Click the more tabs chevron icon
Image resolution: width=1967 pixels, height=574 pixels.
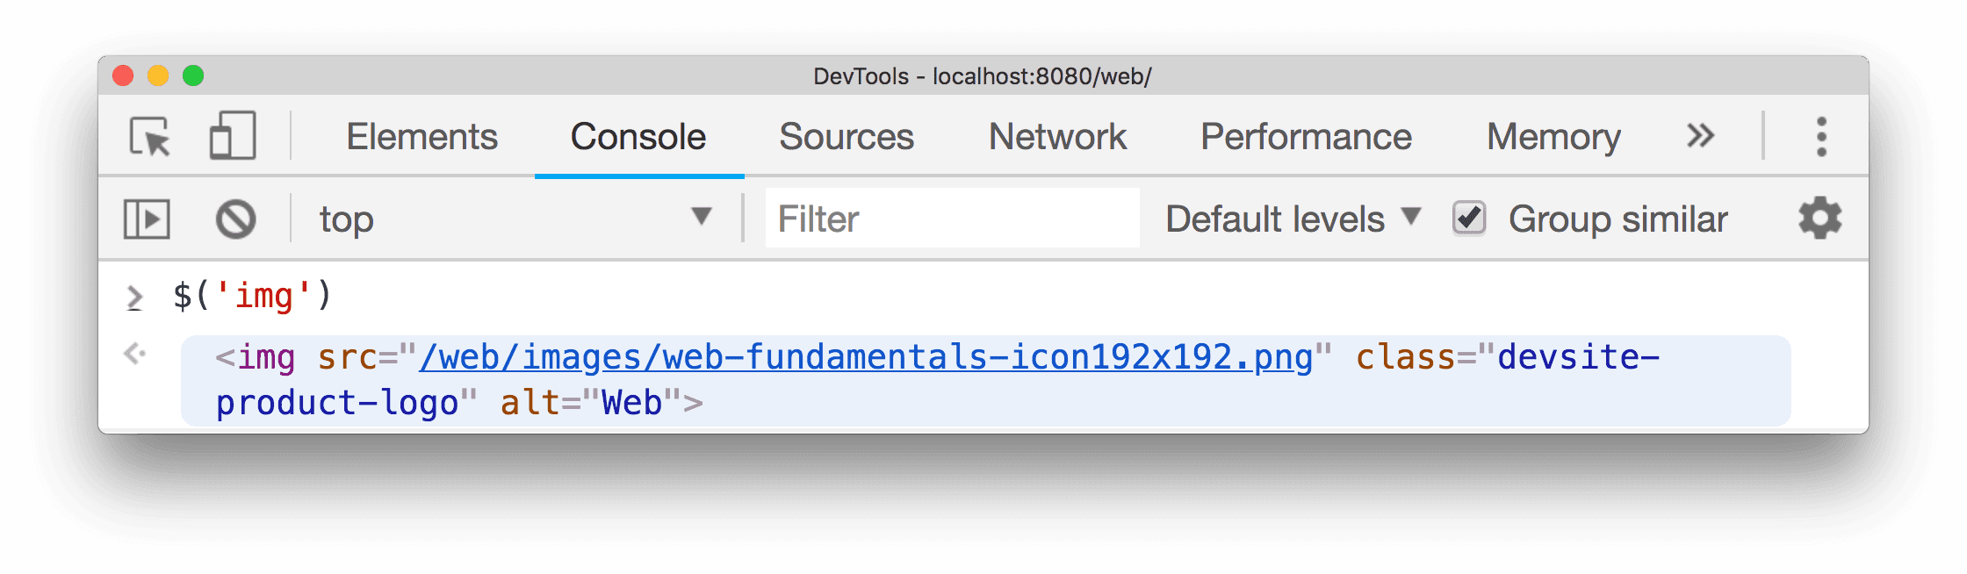coord(1699,137)
